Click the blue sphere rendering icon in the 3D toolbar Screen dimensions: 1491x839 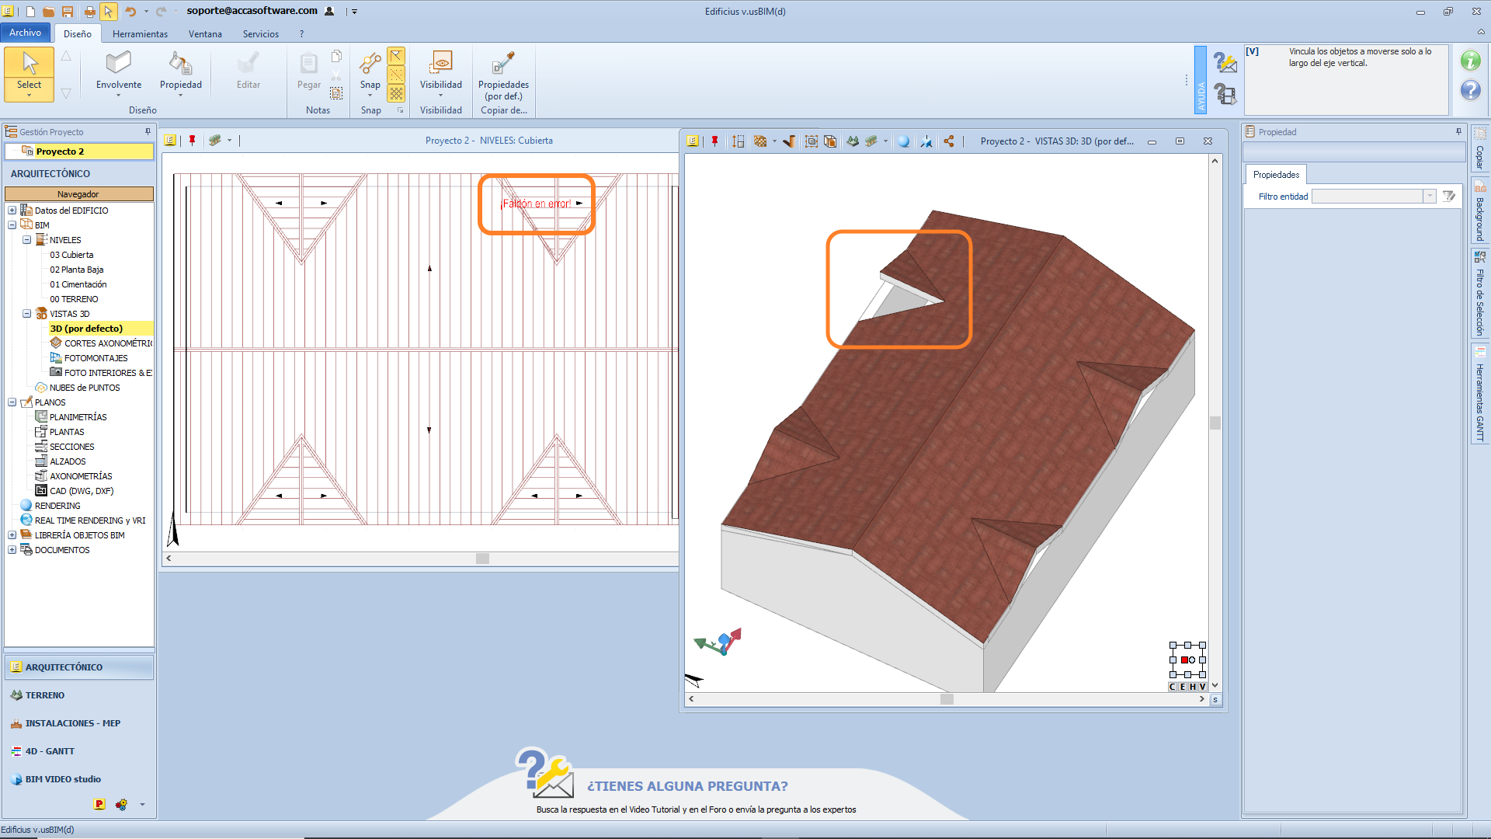[x=903, y=141]
